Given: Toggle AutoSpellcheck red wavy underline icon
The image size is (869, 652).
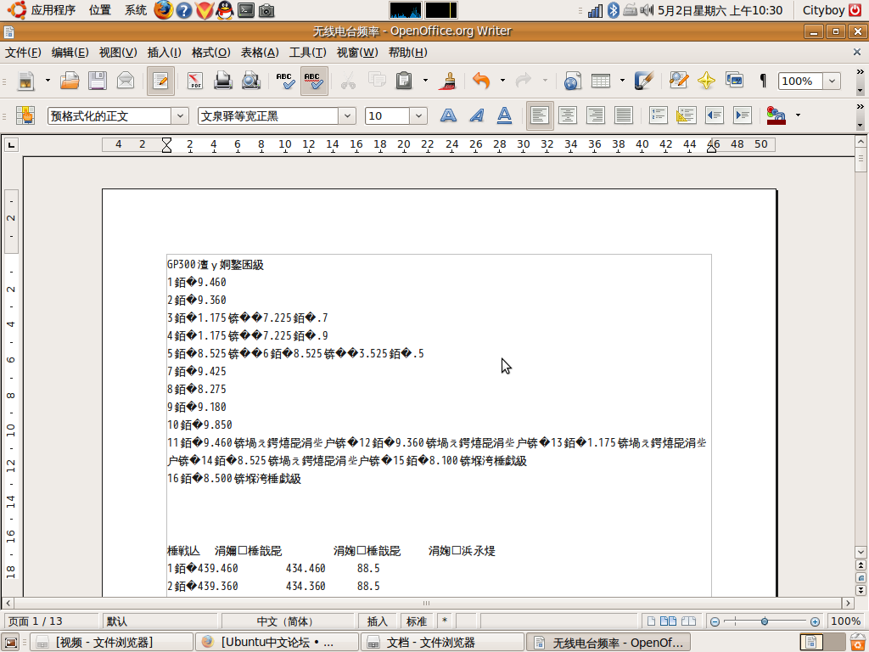Looking at the screenshot, I should pos(314,81).
